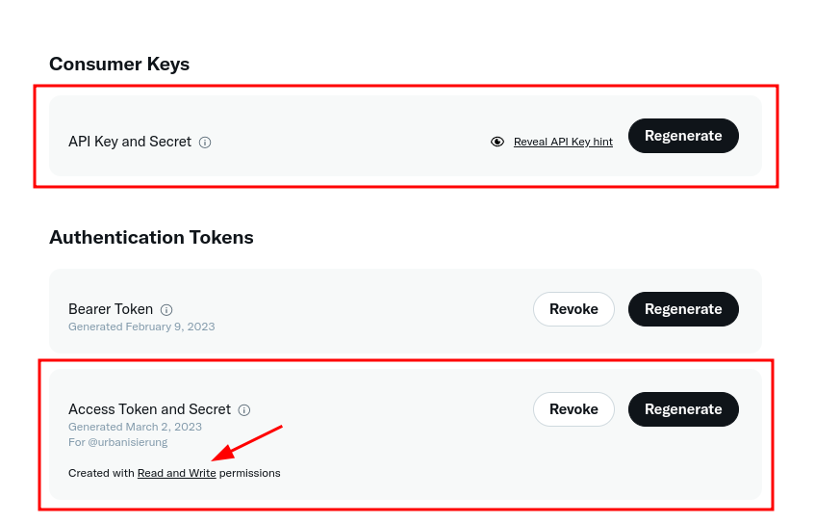
Task: Revoke the Access Token and Secret
Action: pos(573,409)
